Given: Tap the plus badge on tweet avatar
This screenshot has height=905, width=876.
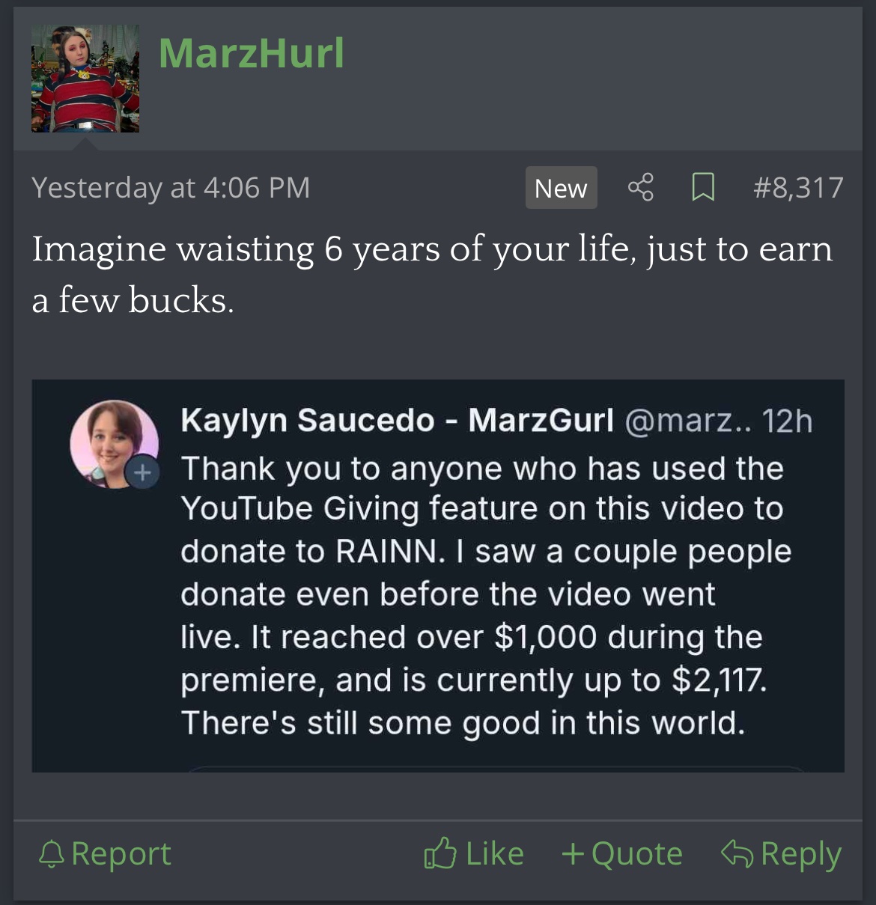Looking at the screenshot, I should pyautogui.click(x=142, y=472).
